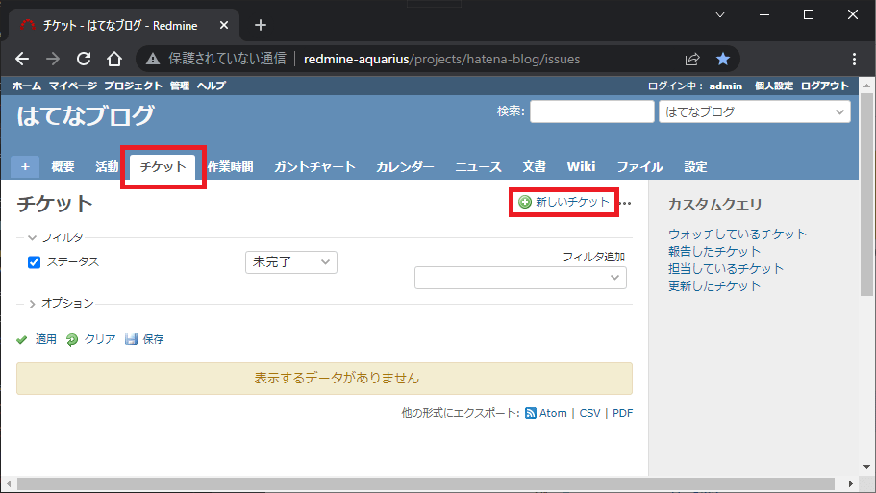Screen dimensions: 876x493
Task: Open 更新したチケット custom query
Action: (x=714, y=286)
